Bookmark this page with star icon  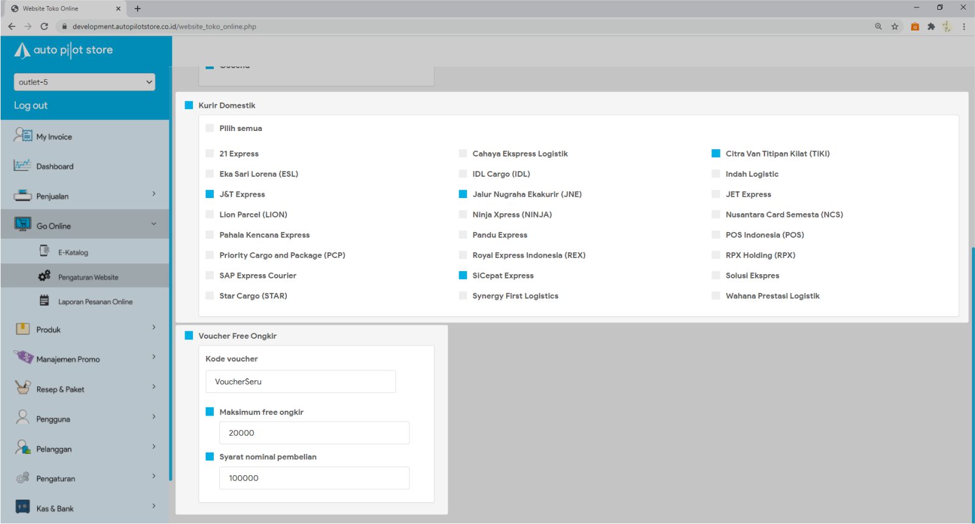pos(895,26)
